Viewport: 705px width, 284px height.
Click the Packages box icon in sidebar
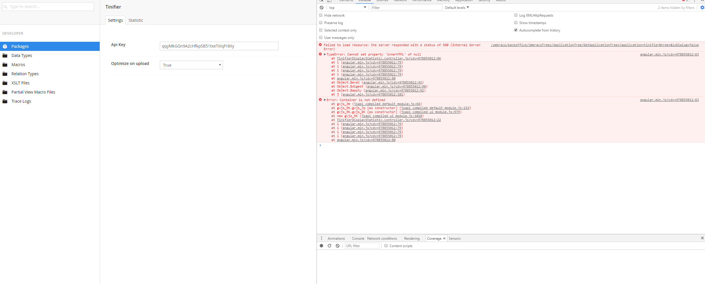coord(5,46)
